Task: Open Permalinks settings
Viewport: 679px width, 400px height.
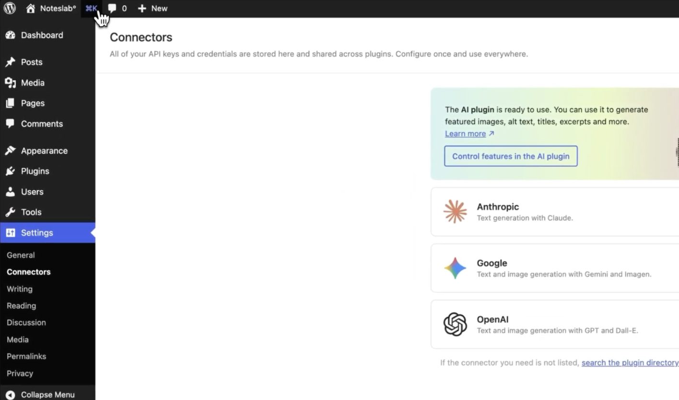Action: pyautogui.click(x=26, y=356)
